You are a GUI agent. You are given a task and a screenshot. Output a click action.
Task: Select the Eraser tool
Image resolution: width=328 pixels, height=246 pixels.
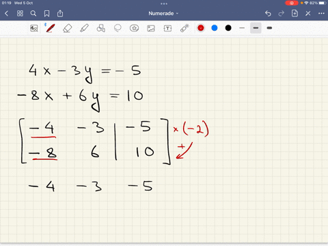point(67,28)
